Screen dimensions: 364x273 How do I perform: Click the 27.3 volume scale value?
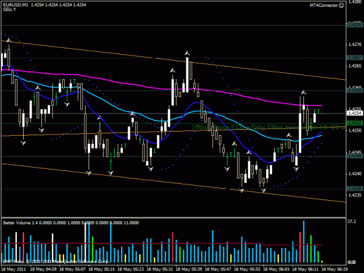351,222
